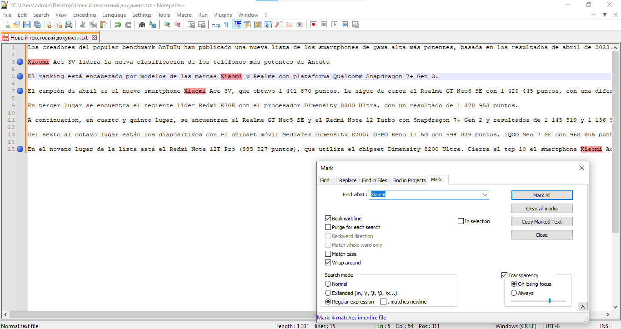Image resolution: width=621 pixels, height=329 pixels.
Task: Click the Clear all marks button
Action: point(542,209)
